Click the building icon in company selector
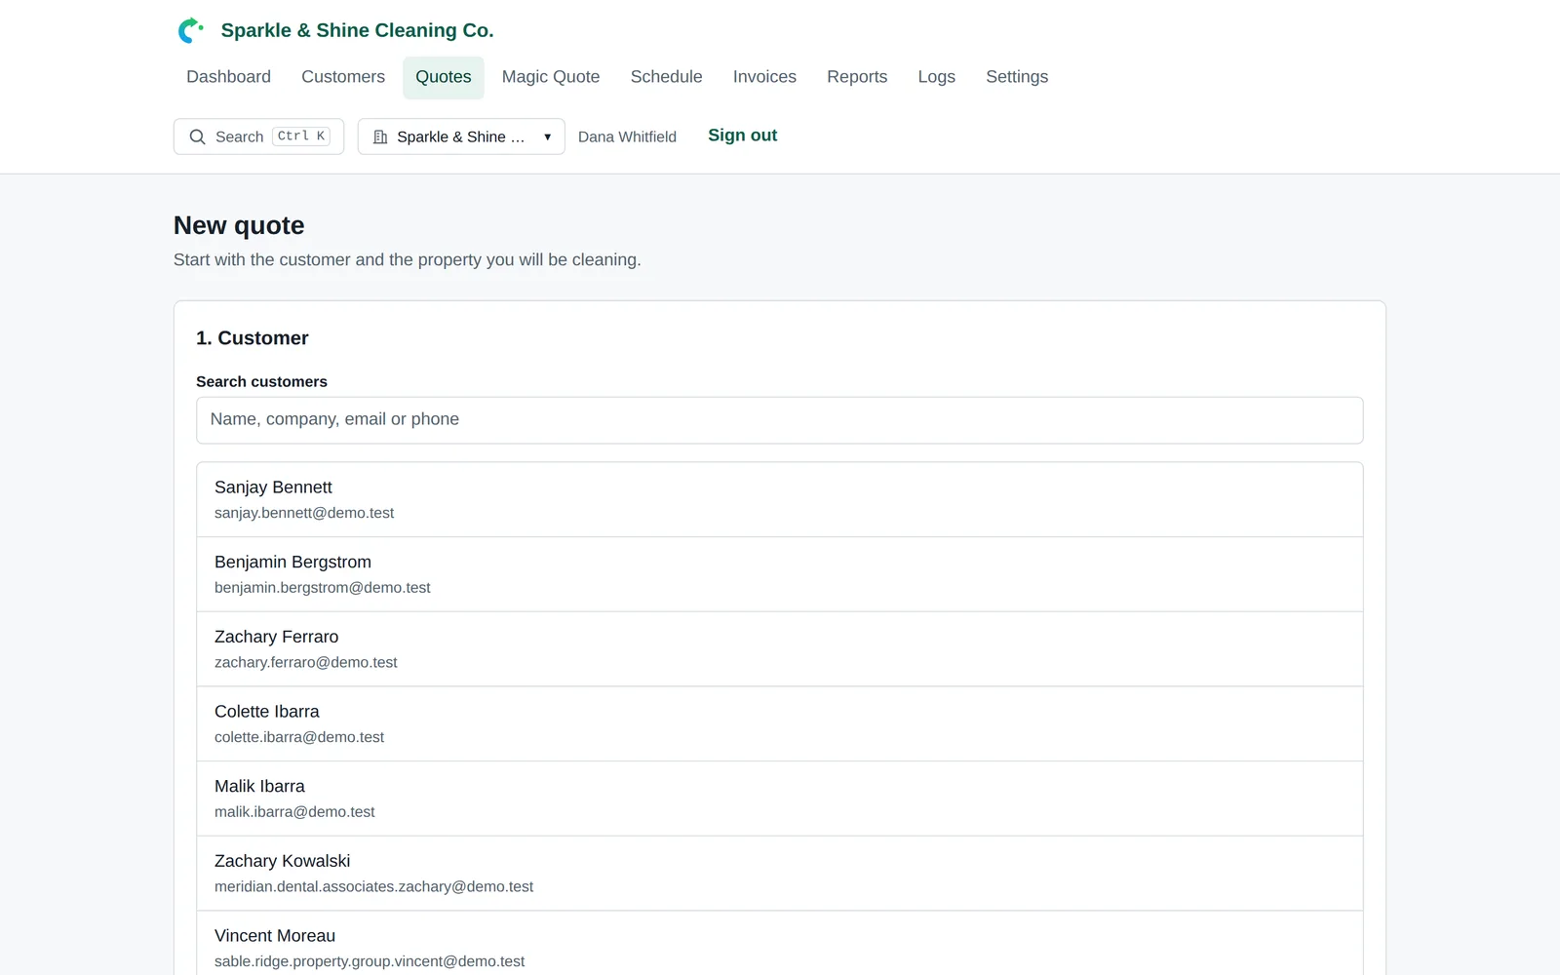Screen dimensions: 1560x975 coord(380,136)
